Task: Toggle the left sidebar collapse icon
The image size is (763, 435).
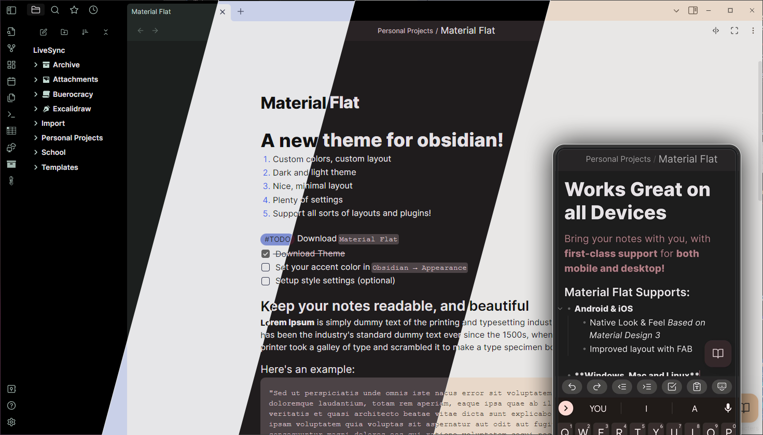Action: (11, 10)
